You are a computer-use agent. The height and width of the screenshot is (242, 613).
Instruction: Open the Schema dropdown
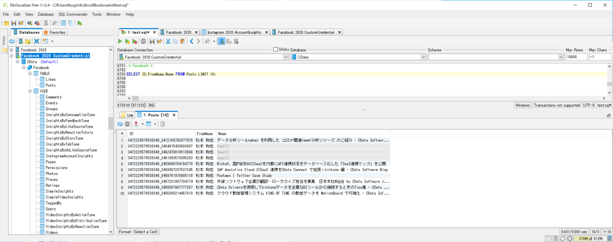tap(560, 57)
